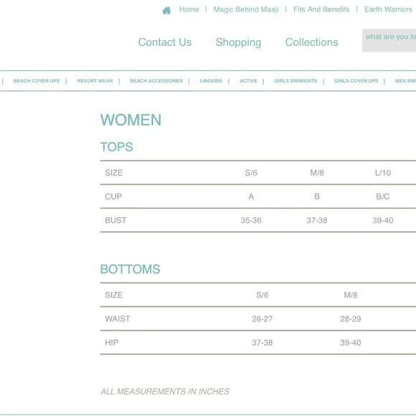Image resolution: width=416 pixels, height=416 pixels.
Task: Select Beach Cover Ups category
Action: pyautogui.click(x=37, y=81)
